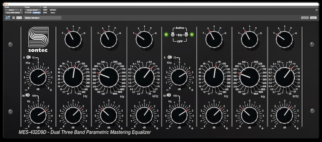The width and height of the screenshot is (322, 142).
Task: Click the plugin brand icon beside preset list
Action: click(8, 18)
